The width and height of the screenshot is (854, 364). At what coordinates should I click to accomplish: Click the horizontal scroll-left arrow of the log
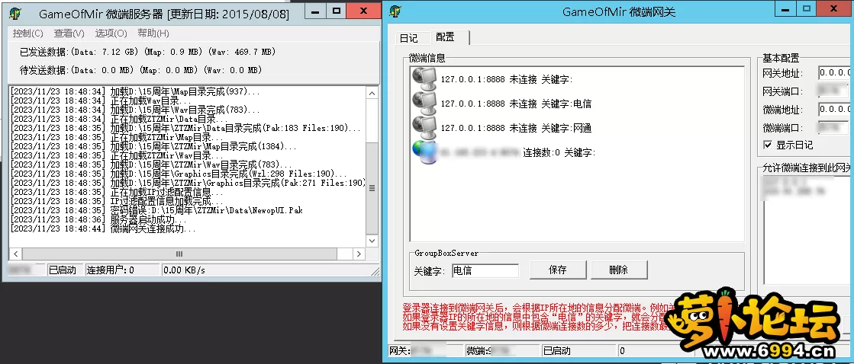pos(15,254)
